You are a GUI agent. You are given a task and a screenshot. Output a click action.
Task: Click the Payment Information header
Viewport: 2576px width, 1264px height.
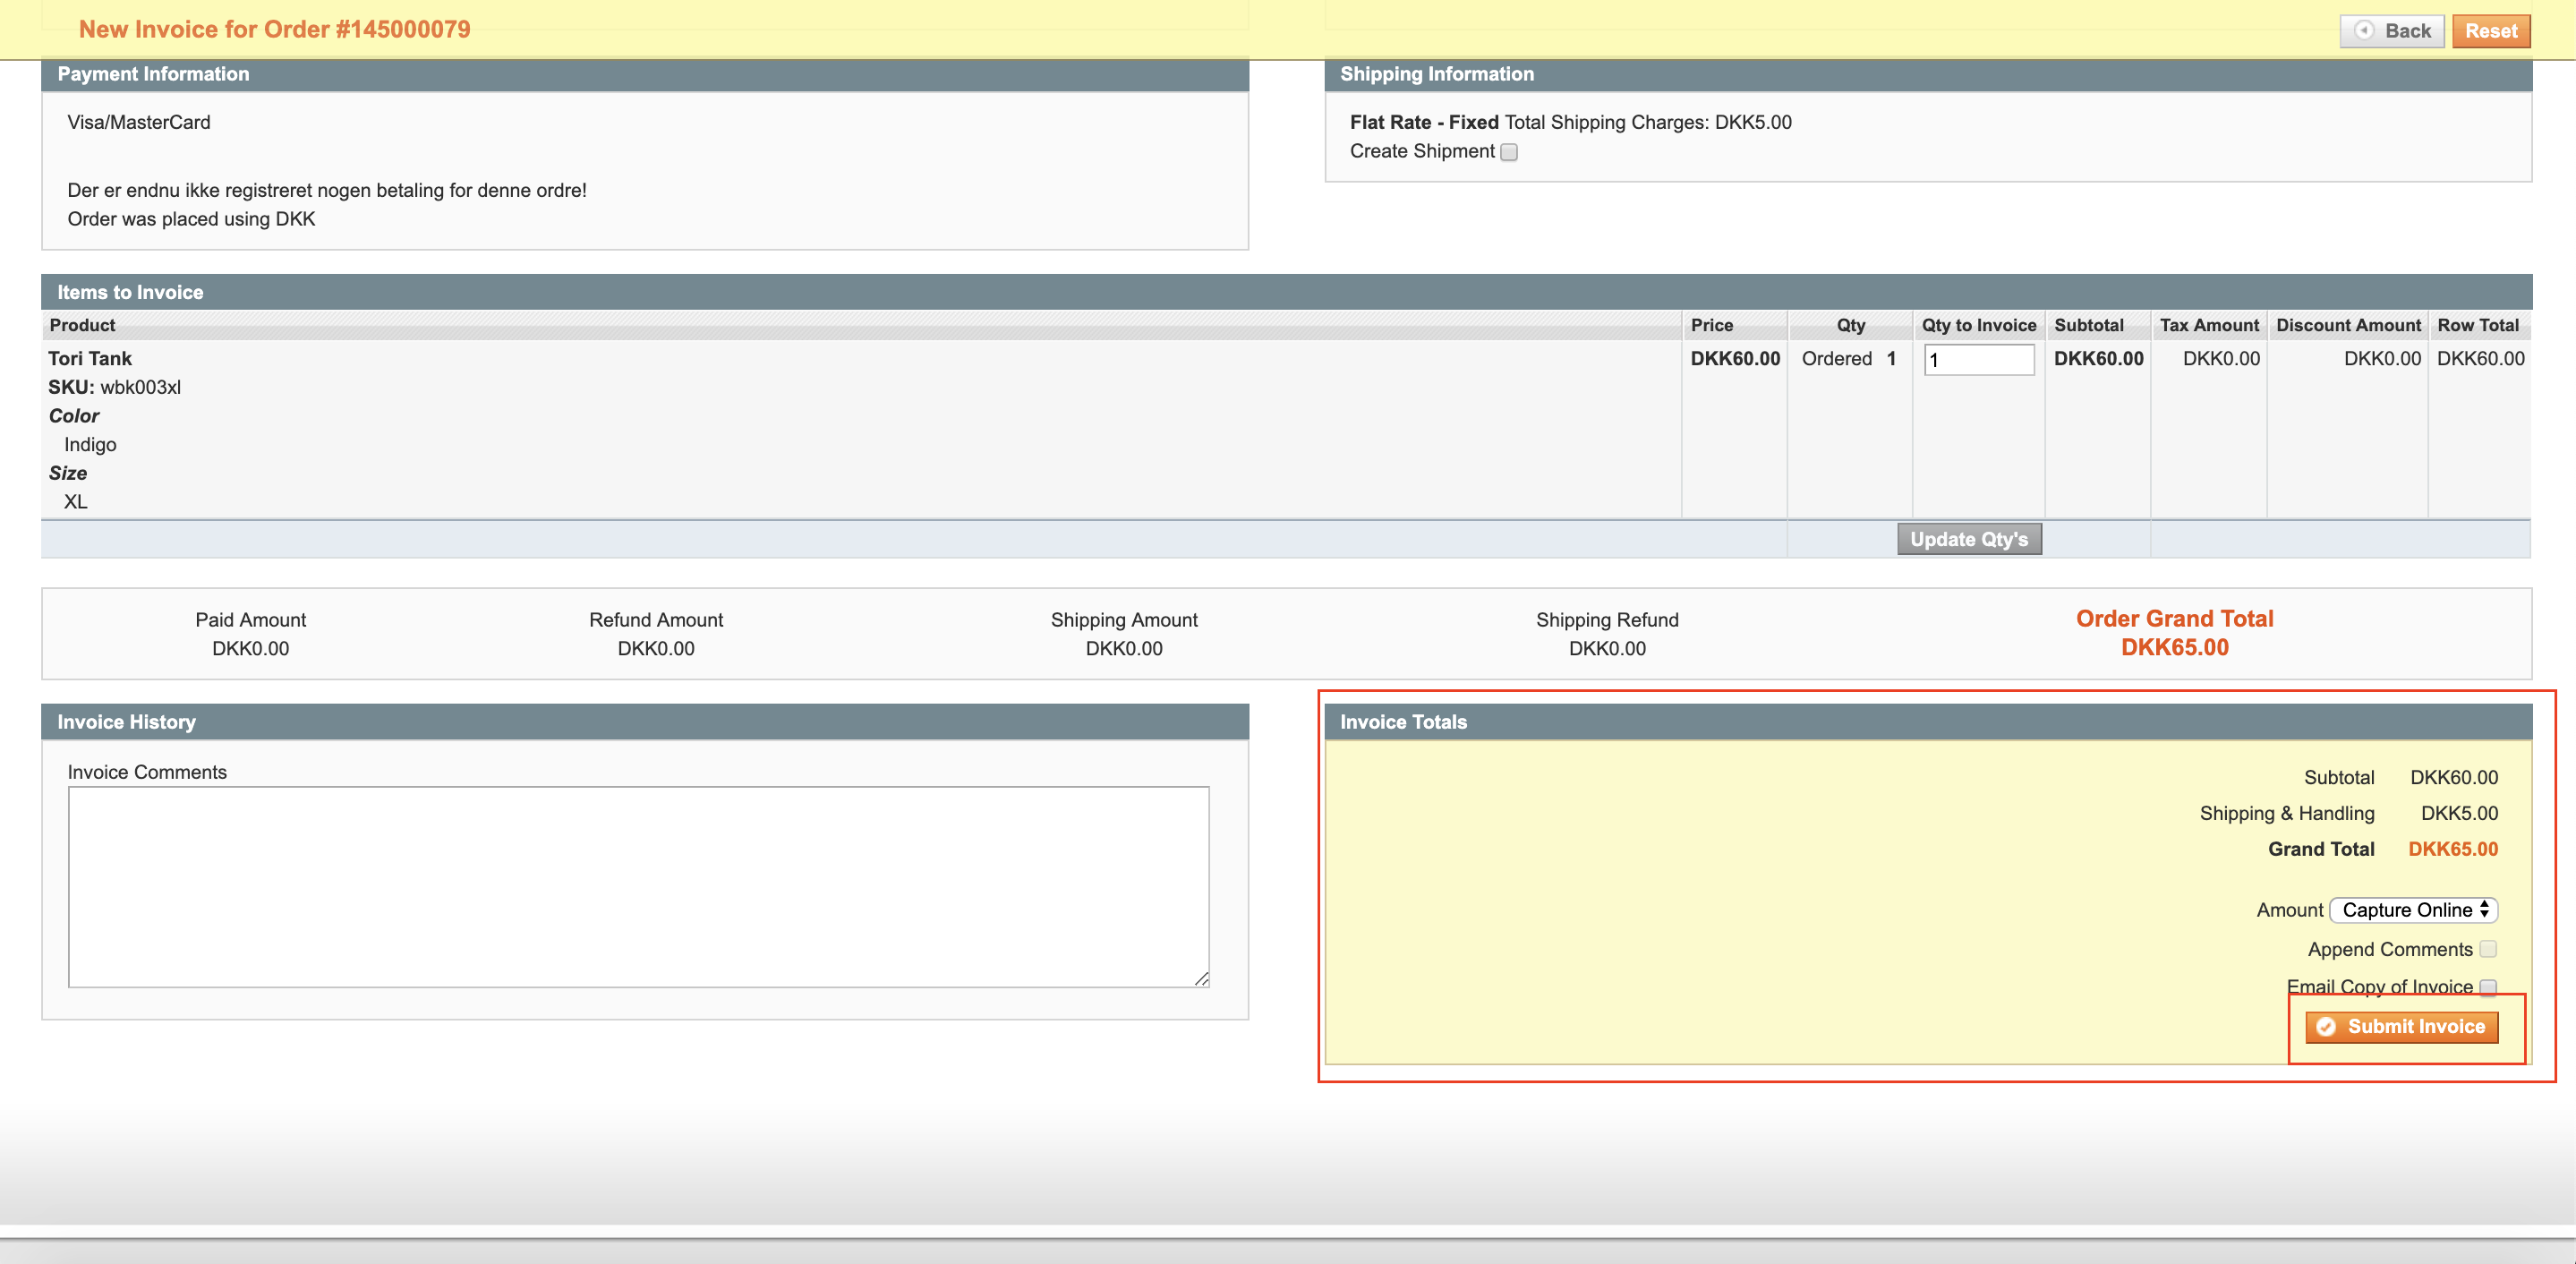(x=644, y=74)
